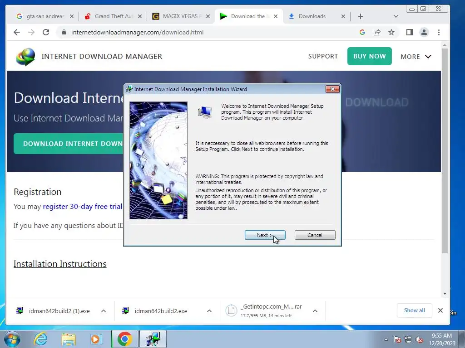Screen dimensions: 465x348
Task: Close the Grand Theft Auto tab
Action: tap(140, 16)
